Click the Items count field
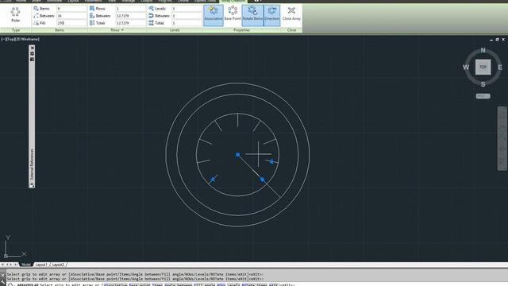Image resolution: width=508 pixels, height=286 pixels. [71, 9]
